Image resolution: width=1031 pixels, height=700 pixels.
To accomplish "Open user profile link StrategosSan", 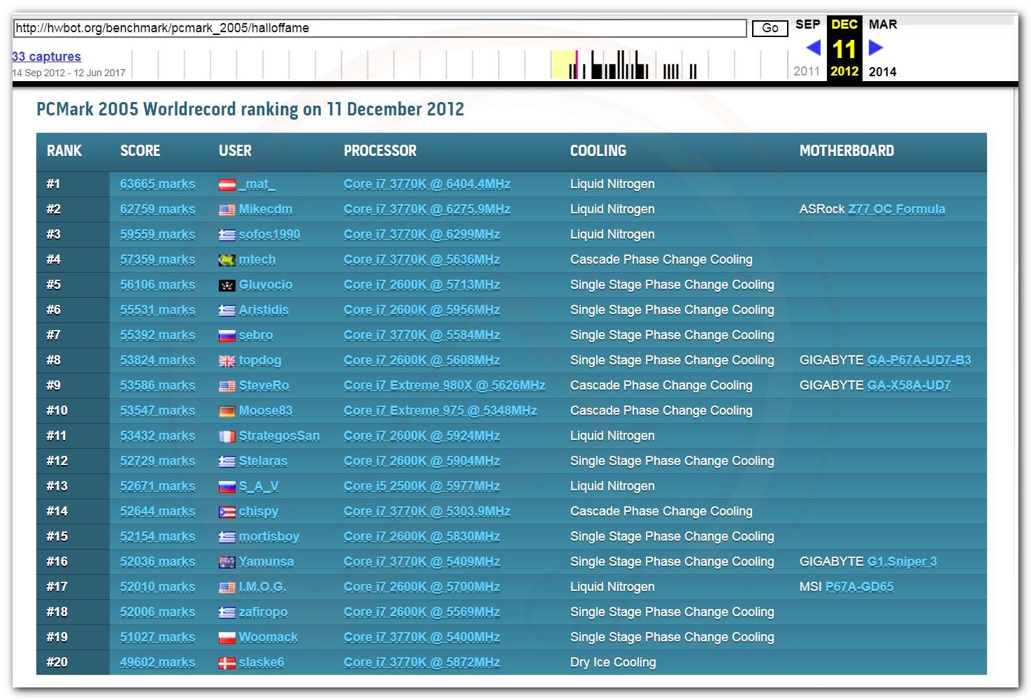I will 279,436.
